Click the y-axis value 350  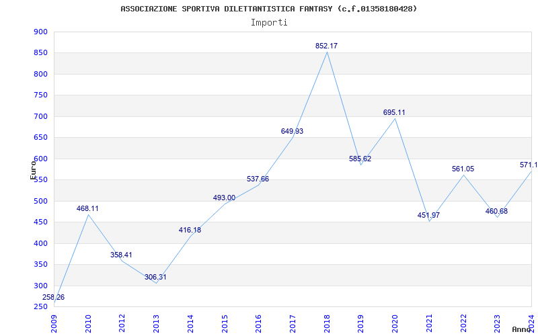[x=40, y=265]
